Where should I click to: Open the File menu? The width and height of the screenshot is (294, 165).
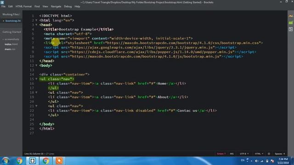coord(3,6)
